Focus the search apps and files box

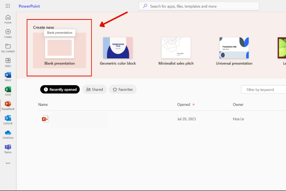pyautogui.click(x=199, y=6)
